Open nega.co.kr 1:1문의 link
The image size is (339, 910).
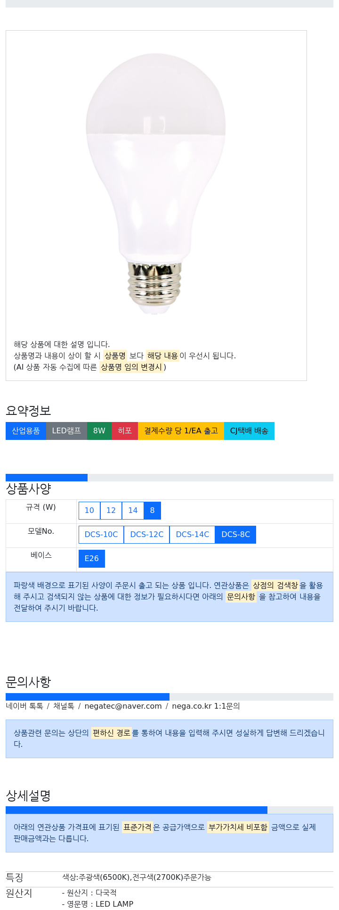[206, 706]
